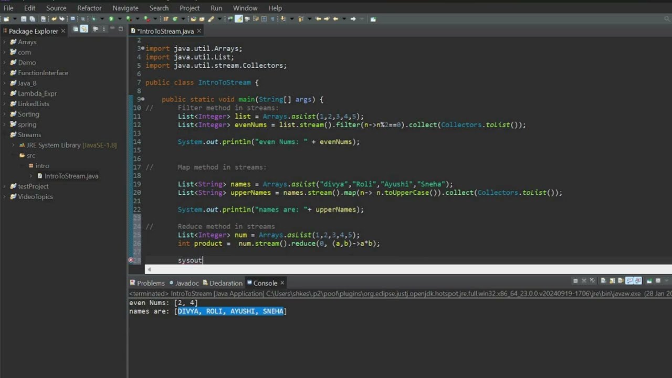Open dropdown arrow next to New file icon
Viewport: 672px width, 378px height.
pyautogui.click(x=15, y=19)
